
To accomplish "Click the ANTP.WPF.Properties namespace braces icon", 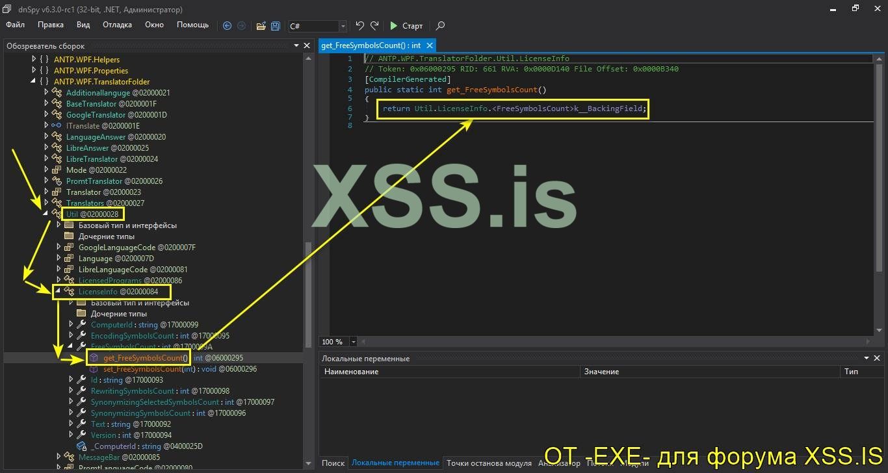I will pyautogui.click(x=44, y=71).
